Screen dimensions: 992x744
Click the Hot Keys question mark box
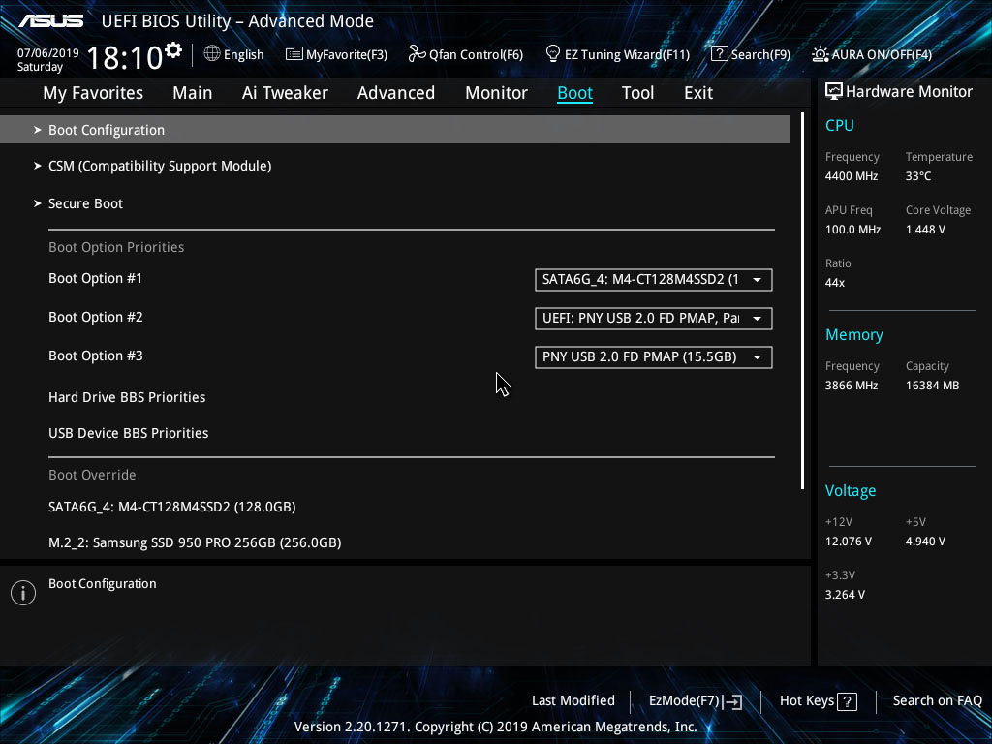coord(847,701)
